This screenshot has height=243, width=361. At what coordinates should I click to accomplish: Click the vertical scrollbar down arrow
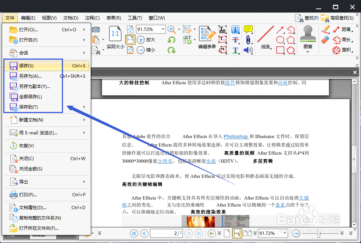(x=354, y=225)
